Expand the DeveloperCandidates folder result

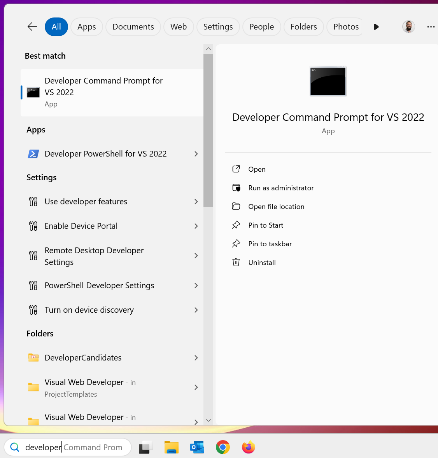tap(196, 358)
